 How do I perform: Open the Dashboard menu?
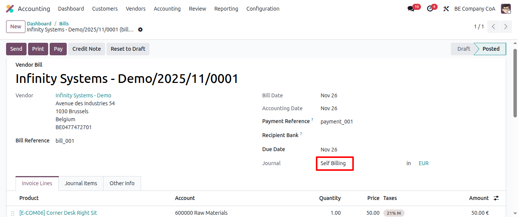[x=71, y=9]
